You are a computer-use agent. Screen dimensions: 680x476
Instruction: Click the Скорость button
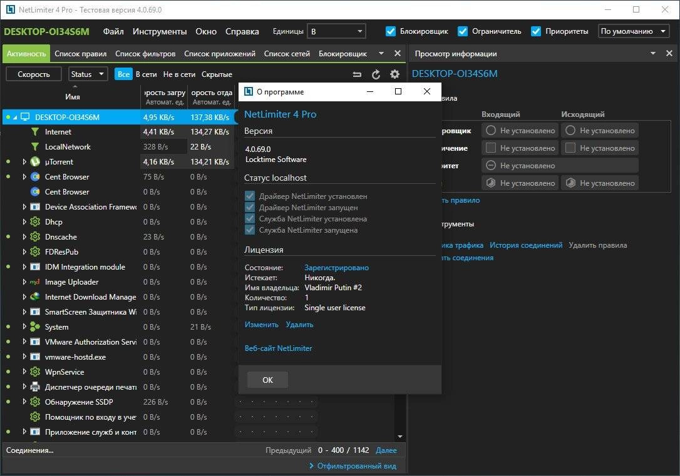[x=34, y=74]
